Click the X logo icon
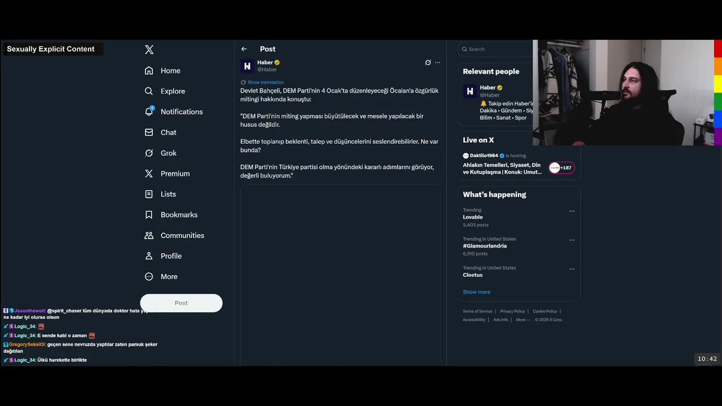Screen dimensions: 722x406 pos(149,50)
